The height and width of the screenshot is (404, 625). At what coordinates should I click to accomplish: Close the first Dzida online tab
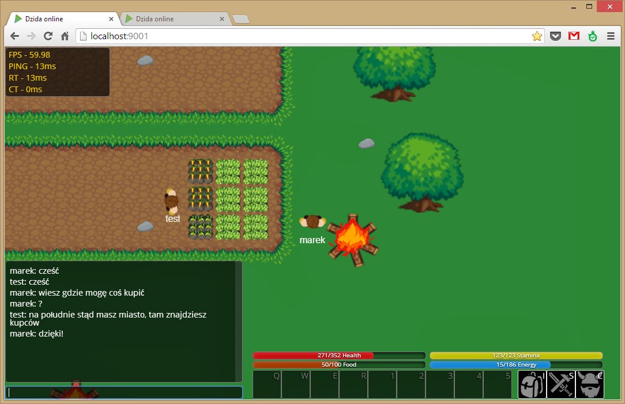tap(111, 19)
